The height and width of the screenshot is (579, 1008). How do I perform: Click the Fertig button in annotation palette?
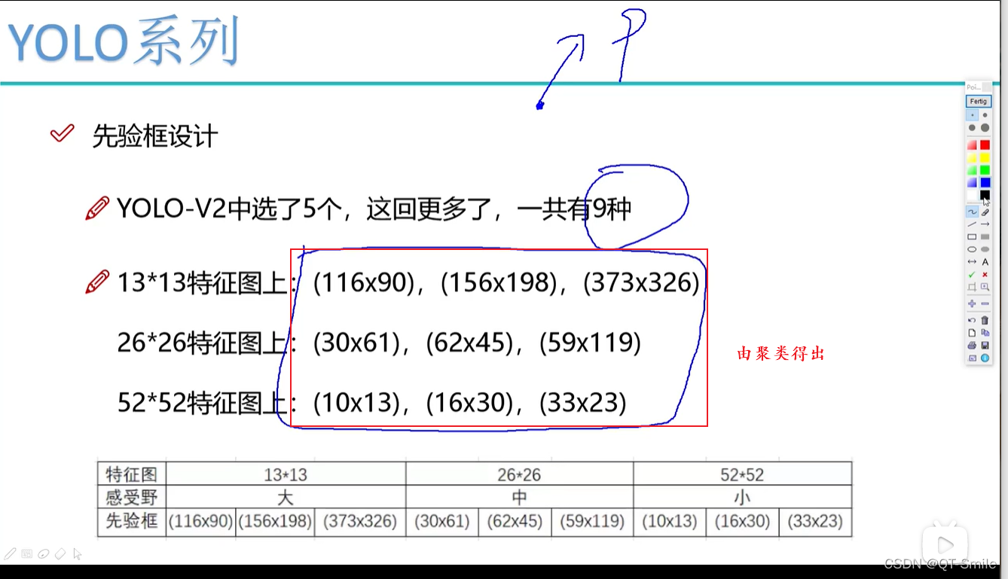[979, 101]
